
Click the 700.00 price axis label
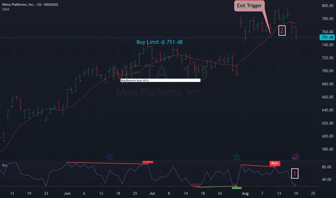click(x=327, y=71)
